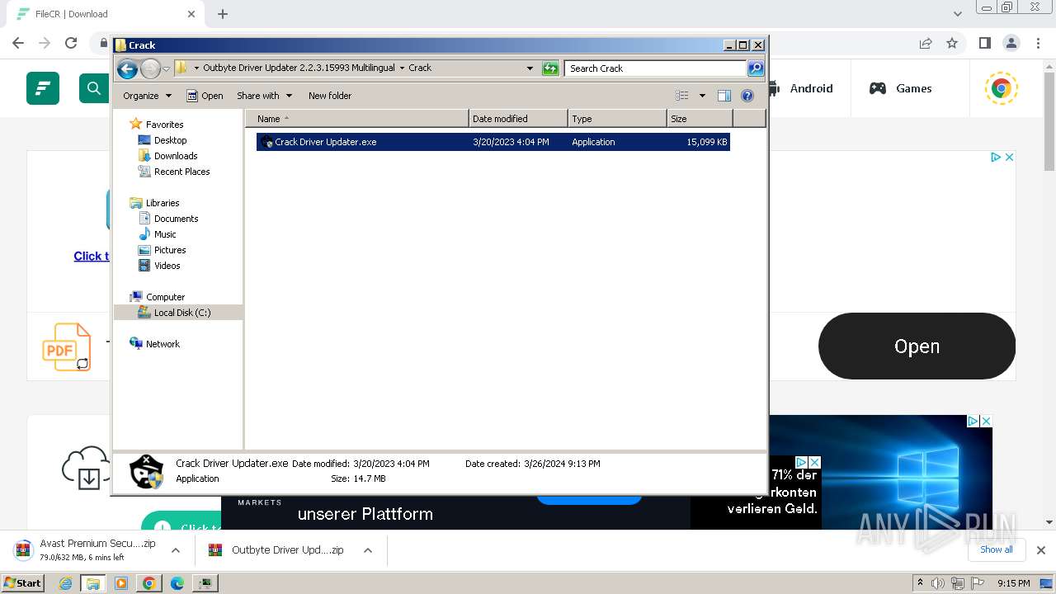Click the Explorer Forward navigation arrow

150,68
